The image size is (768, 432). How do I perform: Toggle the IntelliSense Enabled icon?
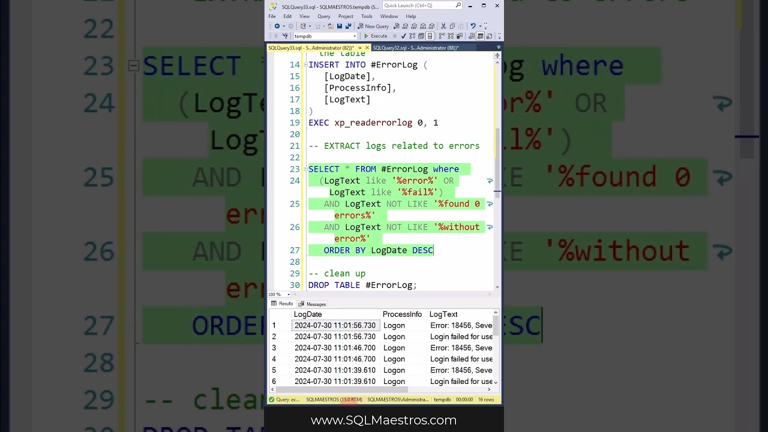(x=430, y=36)
